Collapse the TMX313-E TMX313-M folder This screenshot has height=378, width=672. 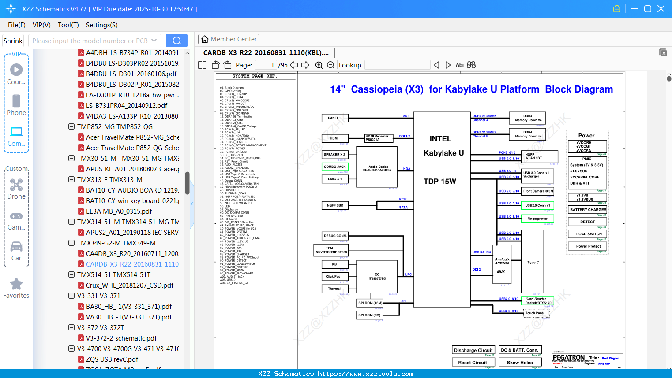click(71, 180)
